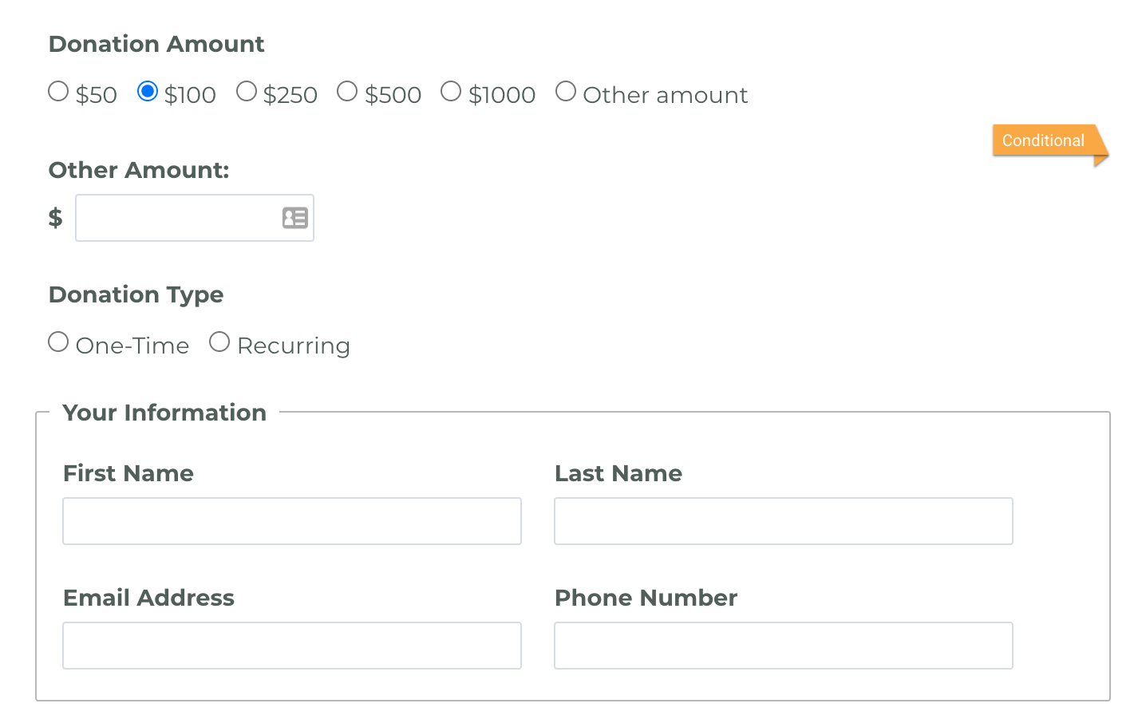This screenshot has width=1142, height=723.
Task: Click the contact card autofill icon
Action: coord(295,217)
